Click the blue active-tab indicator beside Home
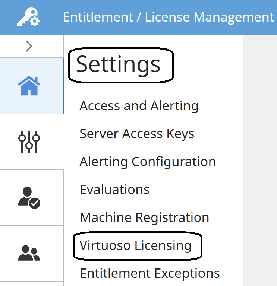 pyautogui.click(x=63, y=86)
